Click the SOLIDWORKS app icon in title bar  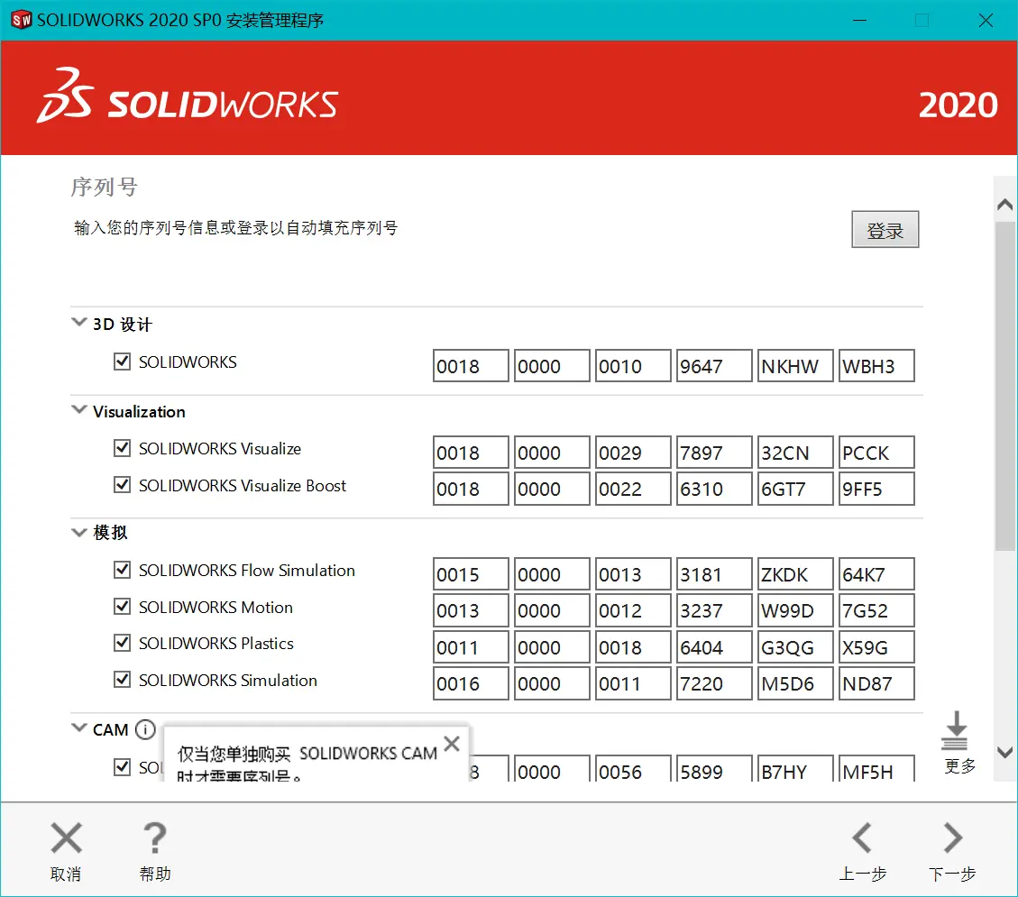point(22,20)
